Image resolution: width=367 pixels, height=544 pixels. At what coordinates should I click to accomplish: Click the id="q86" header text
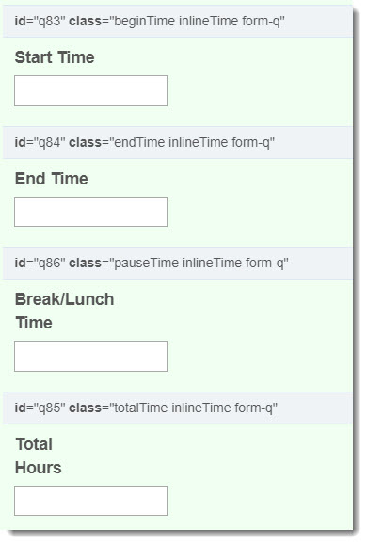coord(40,263)
